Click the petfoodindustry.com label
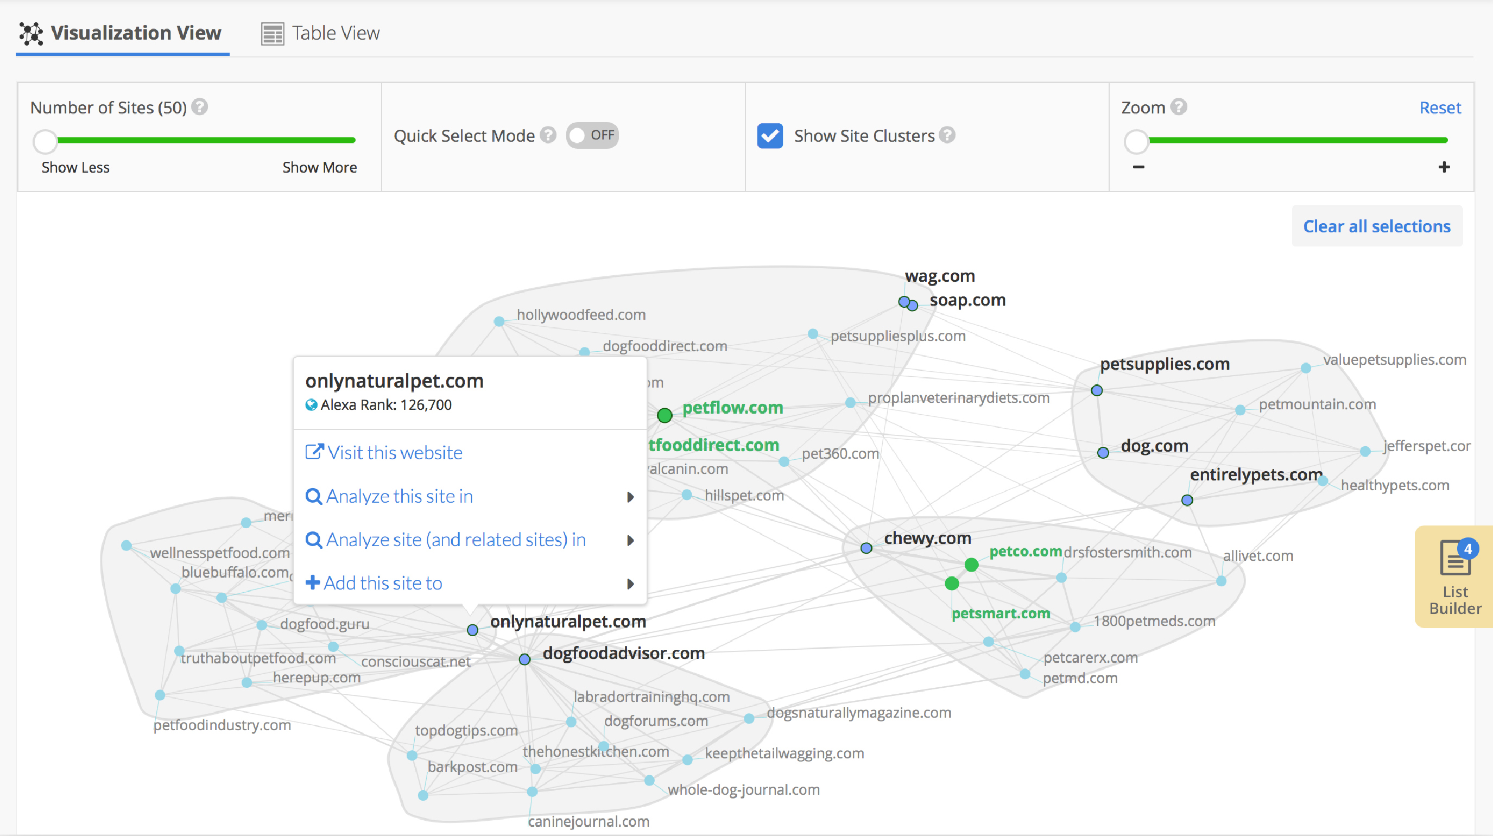Viewport: 1493px width, 836px height. [x=222, y=725]
